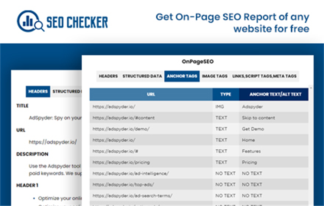
Task: Click the TITLE label in back window
Action: click(22, 106)
